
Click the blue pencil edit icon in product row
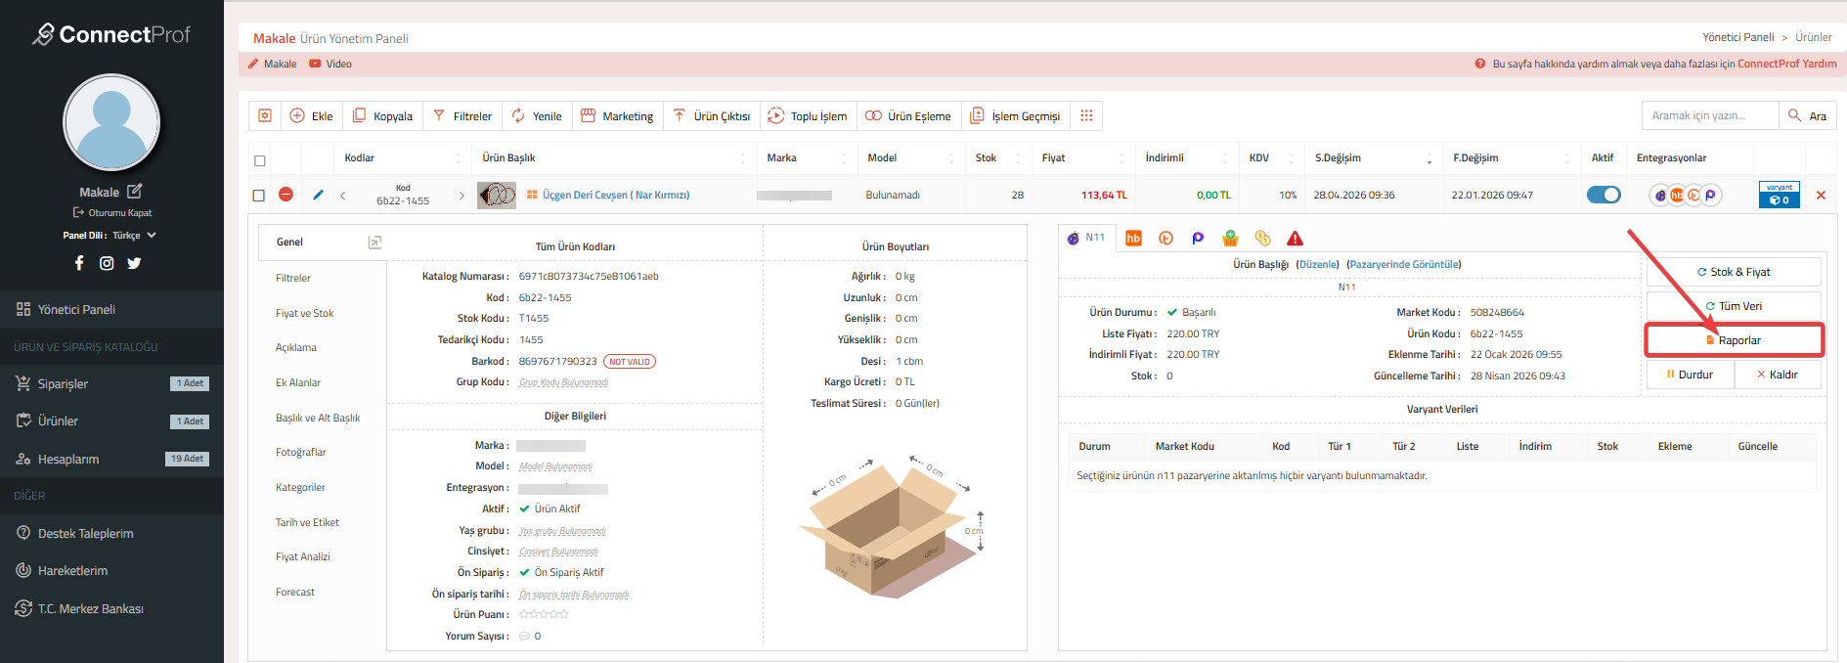(x=318, y=195)
